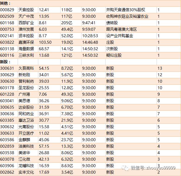Click the price 31.59
The height and width of the screenshot is (176, 181).
[x=44, y=107]
